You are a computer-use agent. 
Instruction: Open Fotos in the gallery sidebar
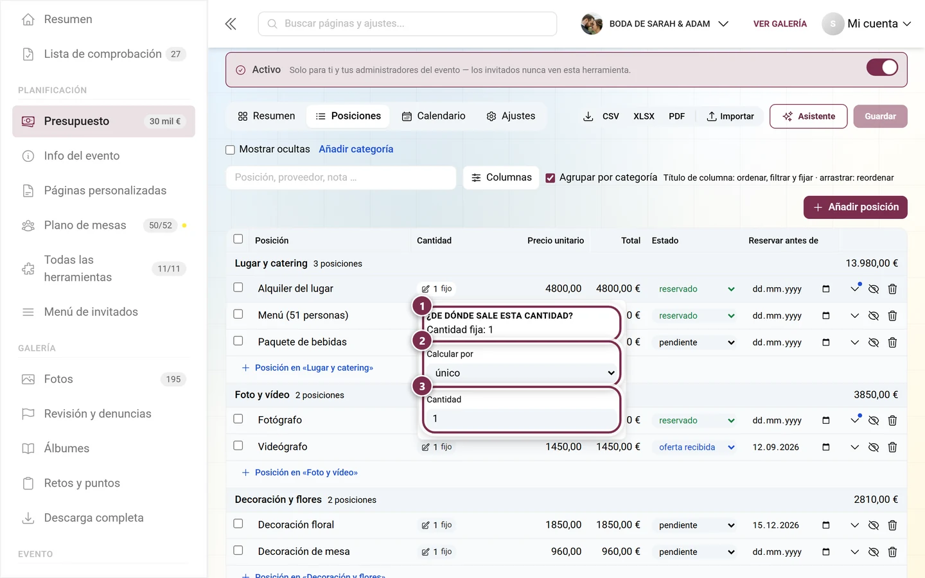(x=103, y=379)
